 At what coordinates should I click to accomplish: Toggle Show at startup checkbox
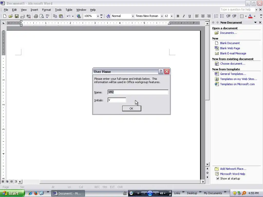click(218, 179)
